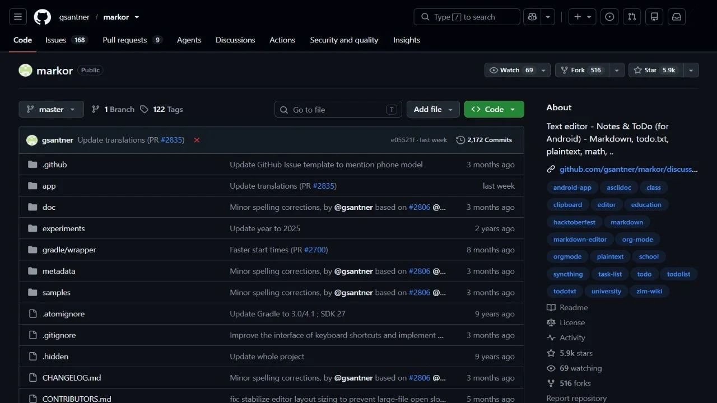Image resolution: width=717 pixels, height=403 pixels.
Task: Click the Go to file search field
Action: (338, 109)
